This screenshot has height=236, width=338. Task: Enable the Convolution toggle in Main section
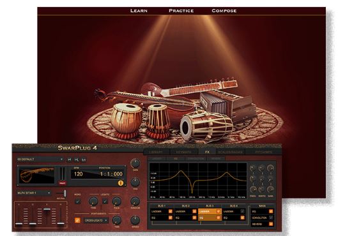click(x=271, y=218)
